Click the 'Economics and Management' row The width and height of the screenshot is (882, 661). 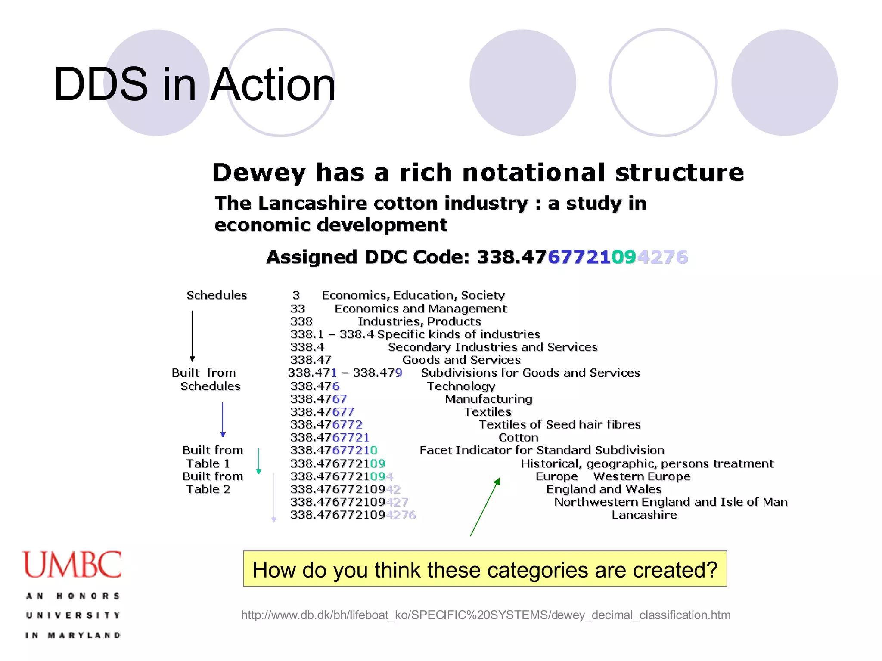tap(421, 309)
